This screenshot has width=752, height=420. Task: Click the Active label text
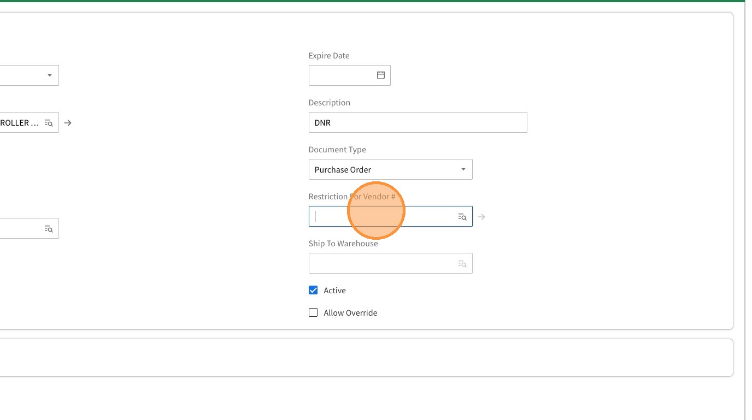tap(334, 291)
